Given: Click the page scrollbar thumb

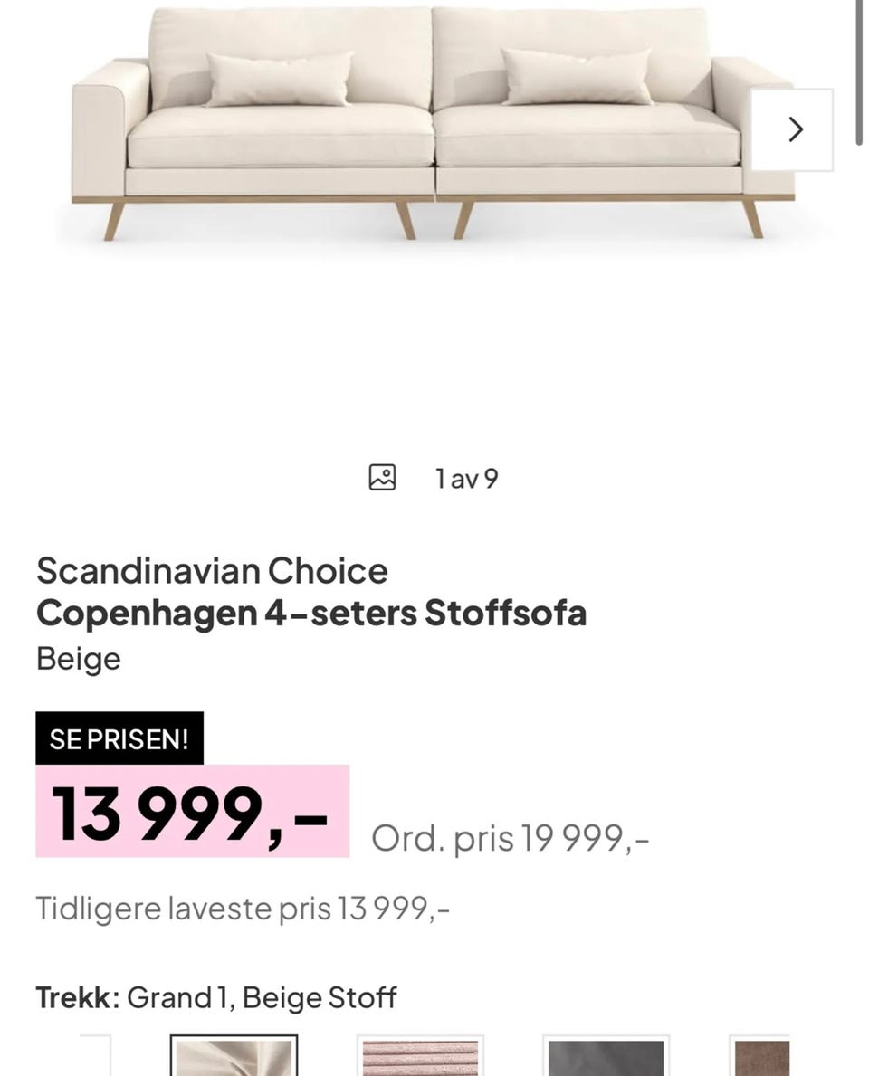Looking at the screenshot, I should (859, 72).
